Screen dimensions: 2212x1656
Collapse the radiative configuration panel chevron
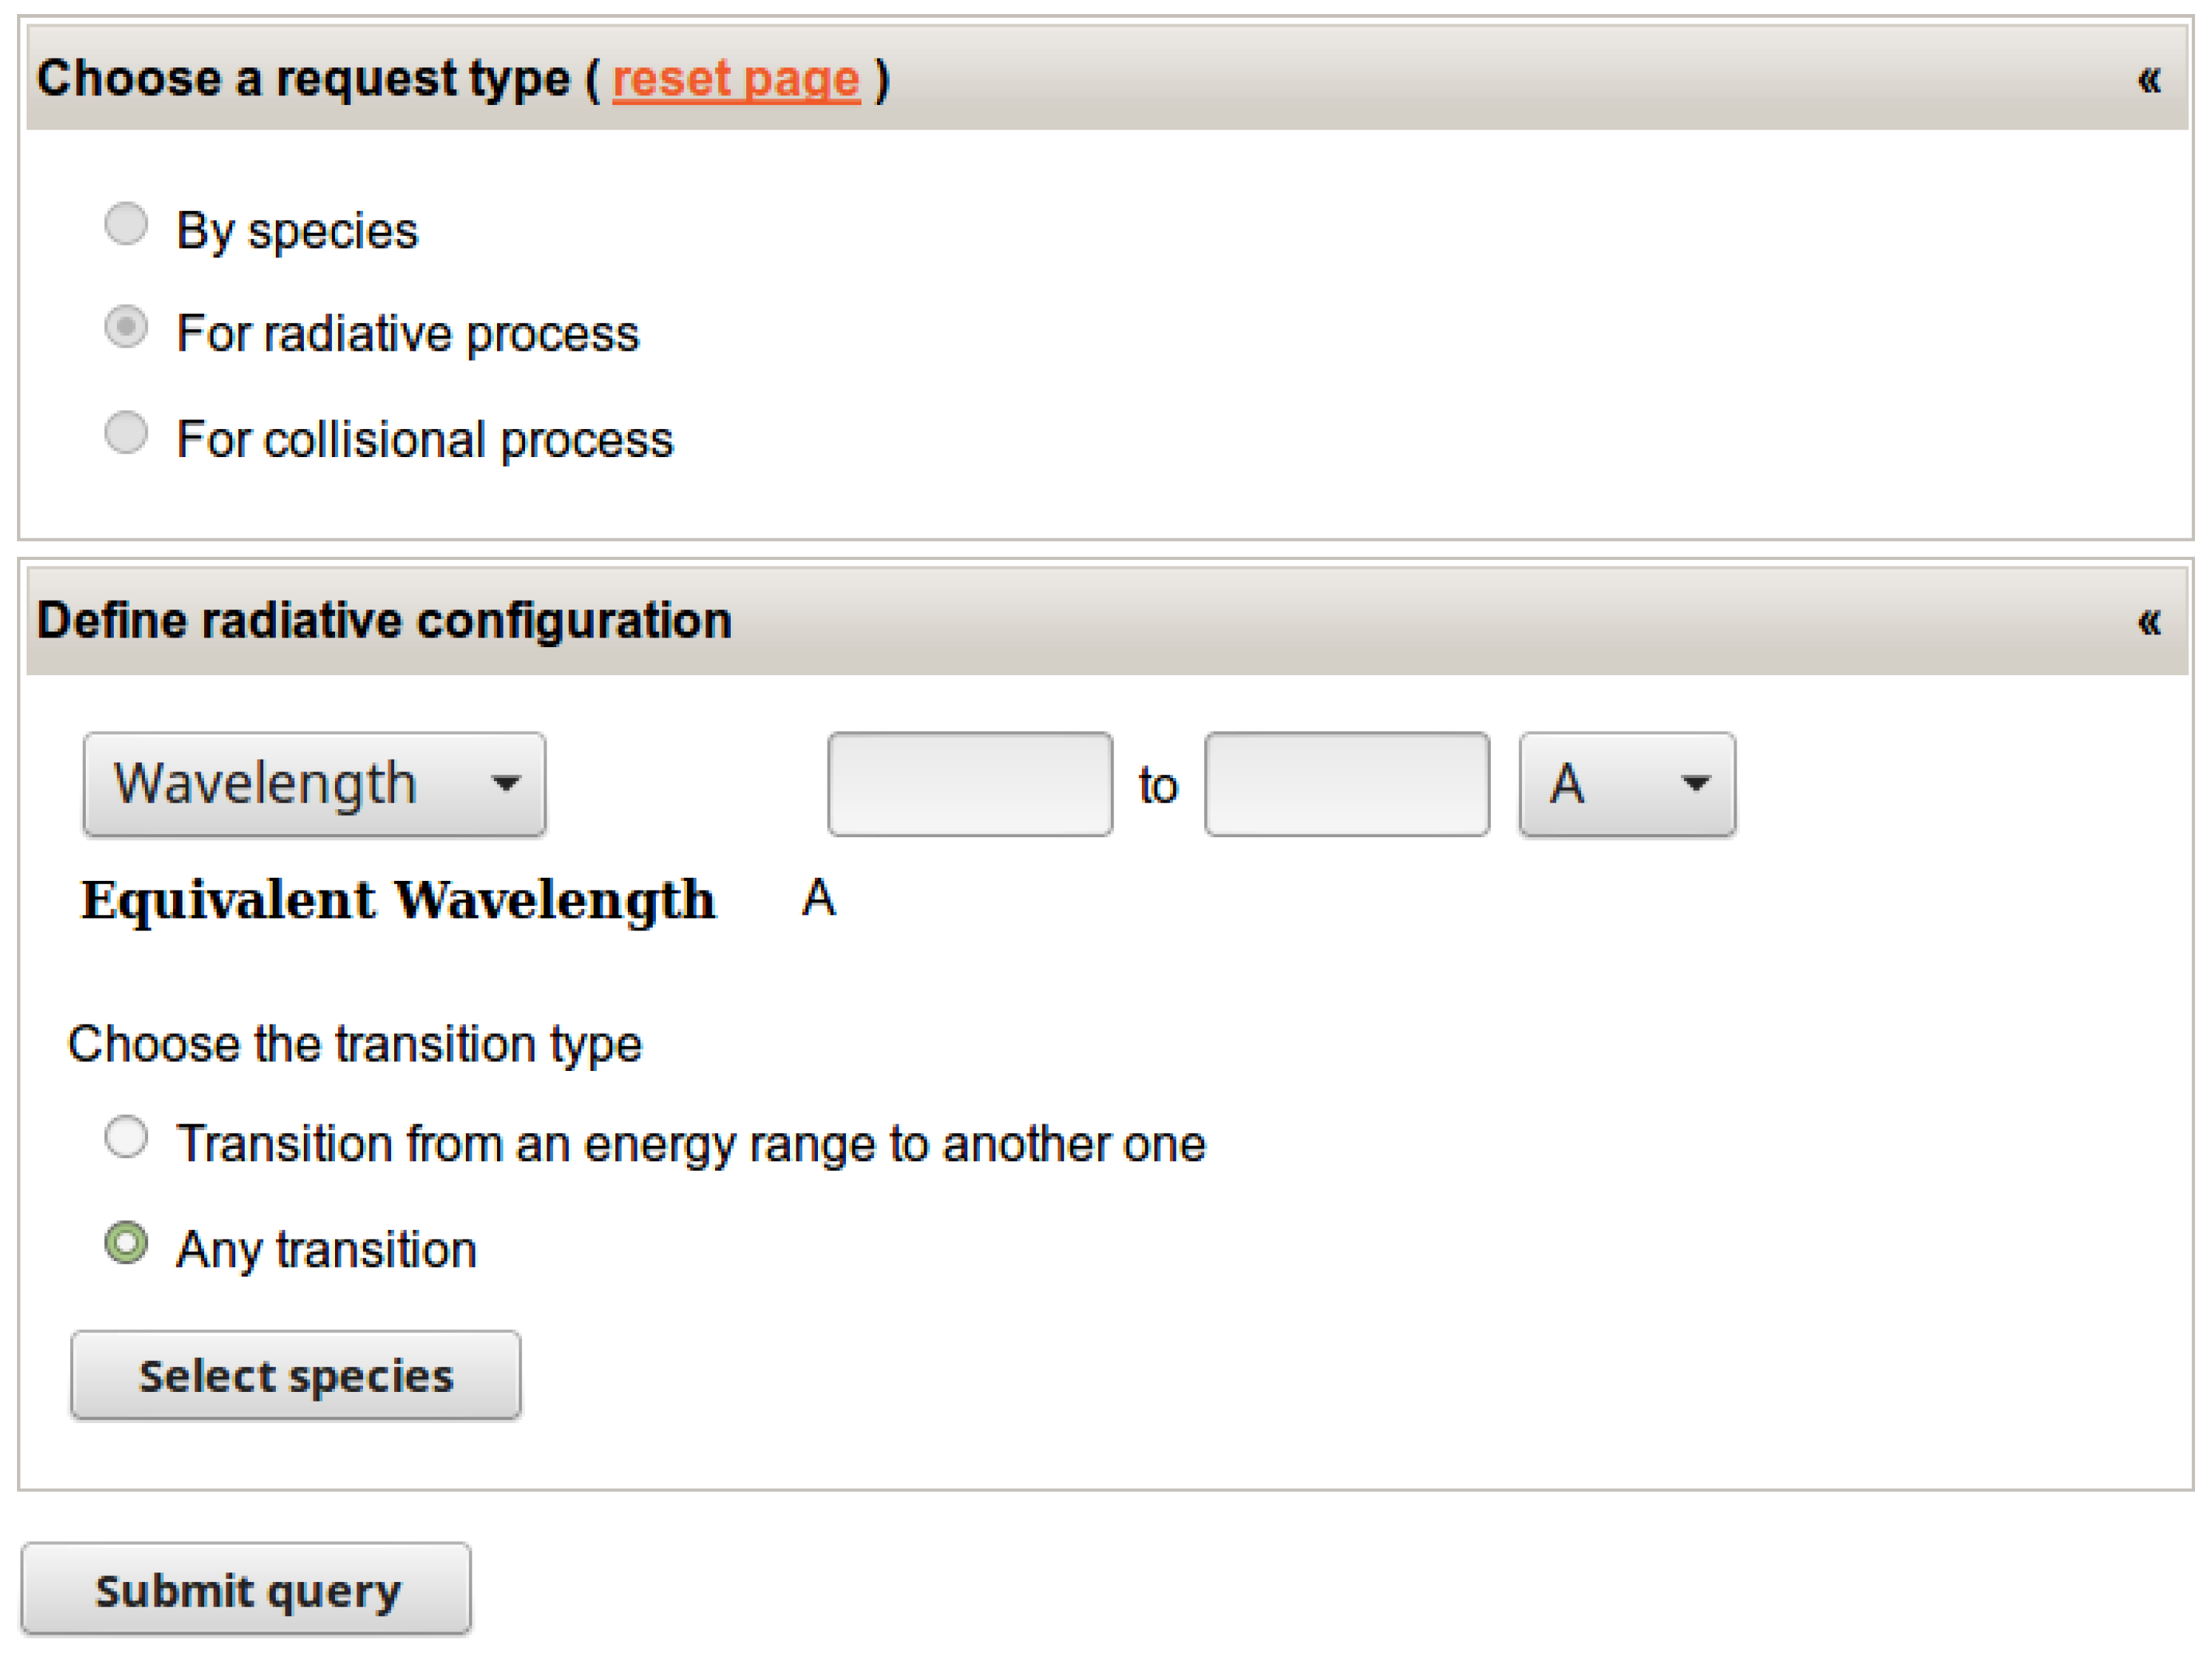pos(2148,621)
